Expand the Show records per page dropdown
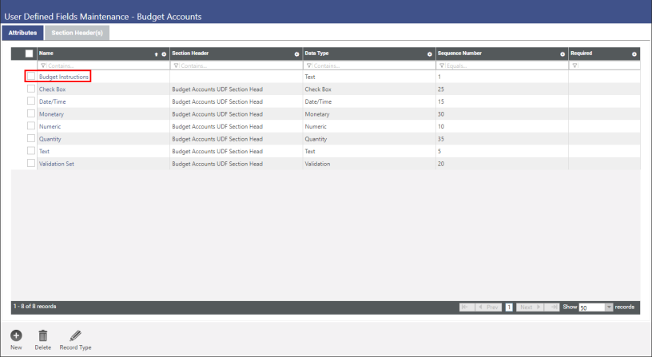The width and height of the screenshot is (652, 357). point(608,307)
